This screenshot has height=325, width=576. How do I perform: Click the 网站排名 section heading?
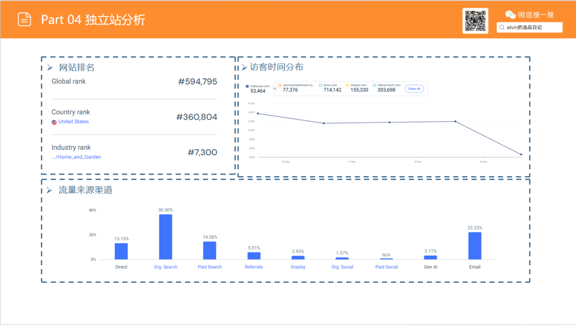77,67
